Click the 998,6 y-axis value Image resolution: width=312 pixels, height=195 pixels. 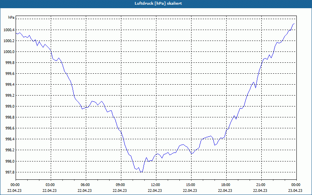[x=10, y=129]
